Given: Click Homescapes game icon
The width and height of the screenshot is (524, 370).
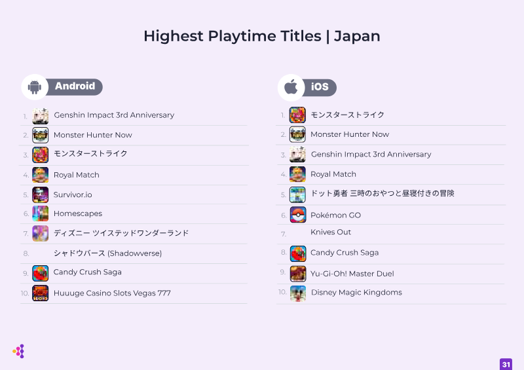Looking at the screenshot, I should [41, 213].
